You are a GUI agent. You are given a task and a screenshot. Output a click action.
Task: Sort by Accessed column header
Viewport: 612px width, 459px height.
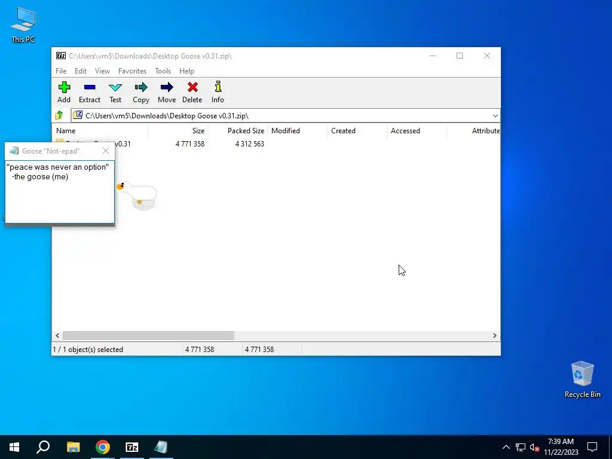pos(417,131)
